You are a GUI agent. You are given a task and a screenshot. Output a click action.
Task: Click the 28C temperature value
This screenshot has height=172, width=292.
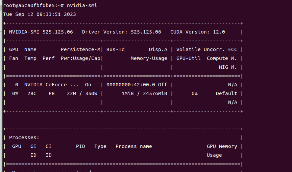click(32, 94)
